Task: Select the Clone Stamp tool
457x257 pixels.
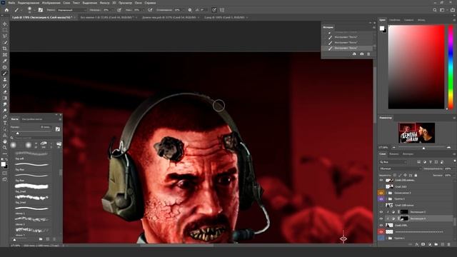Action: [x=5, y=79]
